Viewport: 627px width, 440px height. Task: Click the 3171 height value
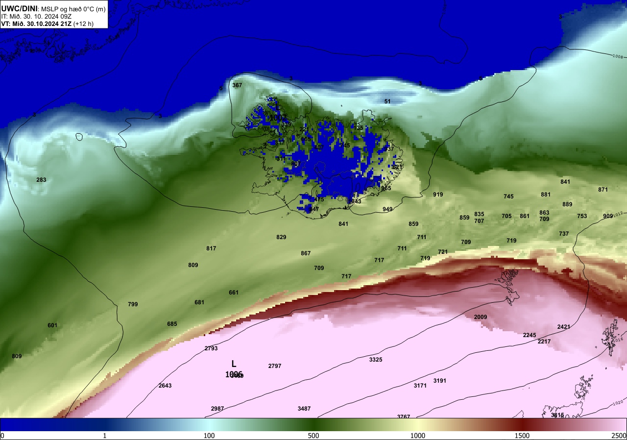420,386
